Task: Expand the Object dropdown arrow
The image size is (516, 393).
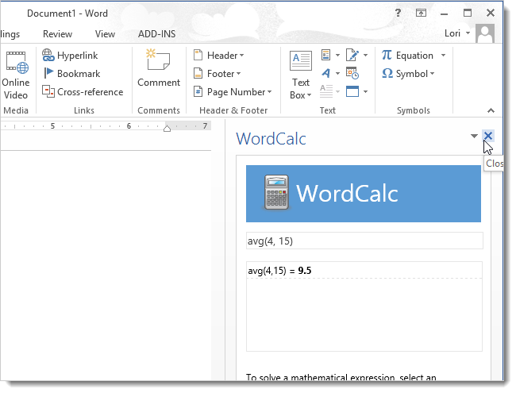Action: click(365, 92)
